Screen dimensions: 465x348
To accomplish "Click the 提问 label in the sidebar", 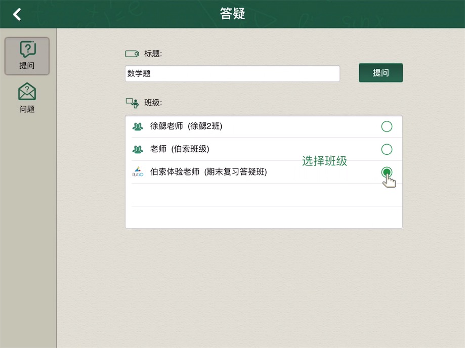I will pyautogui.click(x=27, y=65).
